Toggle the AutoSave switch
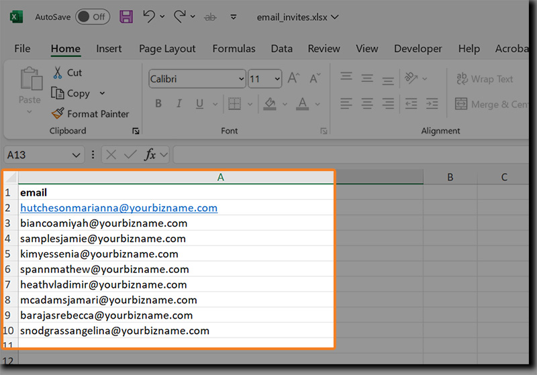The height and width of the screenshot is (375, 537). [92, 16]
